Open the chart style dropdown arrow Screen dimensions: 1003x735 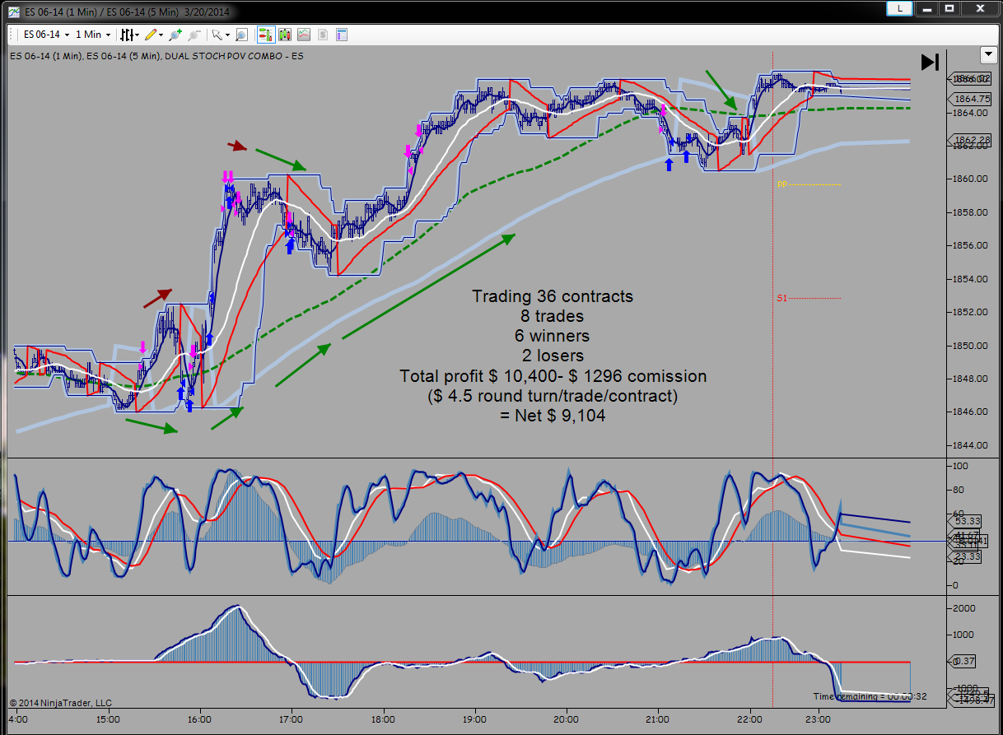138,35
